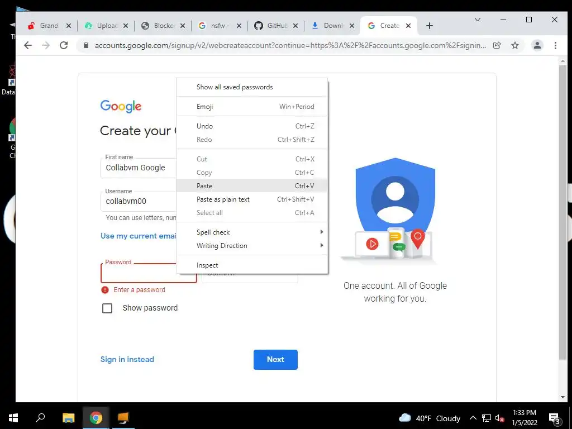Choose Paste as plain text
The image size is (572, 429).
[x=252, y=199]
